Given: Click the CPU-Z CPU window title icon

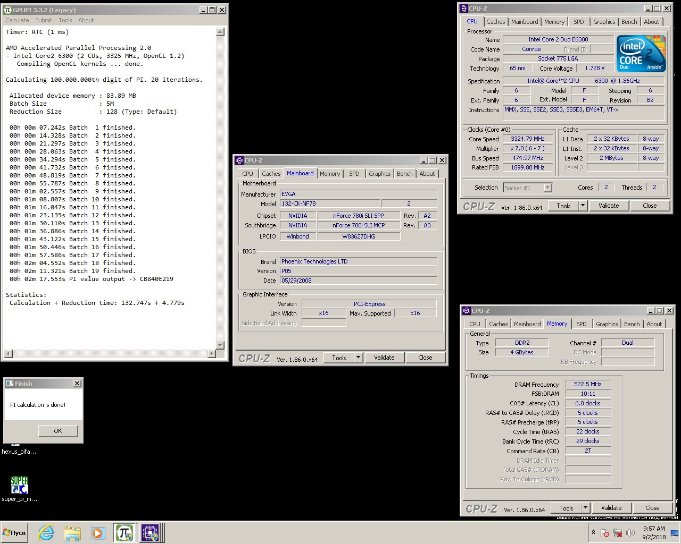Looking at the screenshot, I should (x=463, y=8).
